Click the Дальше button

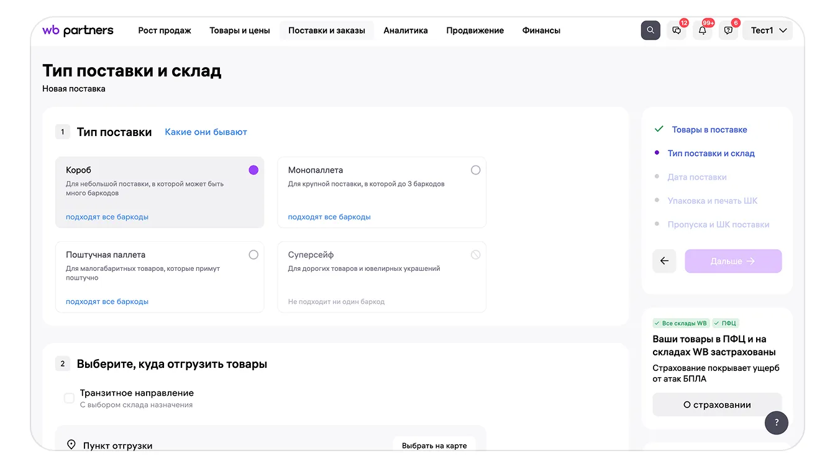click(x=733, y=261)
